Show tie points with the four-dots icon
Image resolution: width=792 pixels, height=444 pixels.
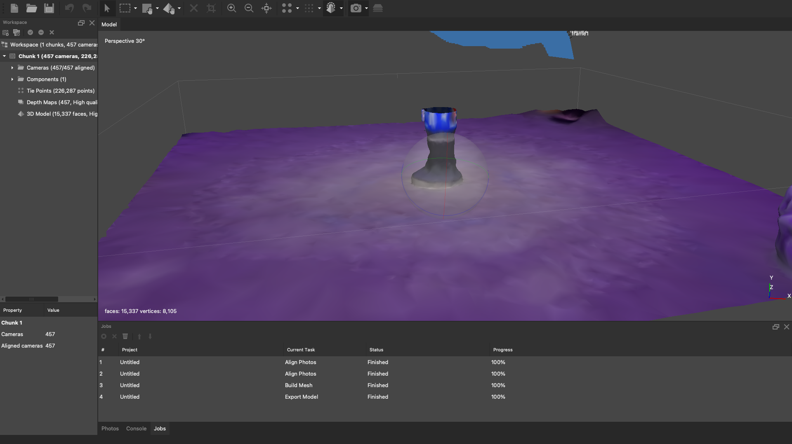tap(287, 8)
